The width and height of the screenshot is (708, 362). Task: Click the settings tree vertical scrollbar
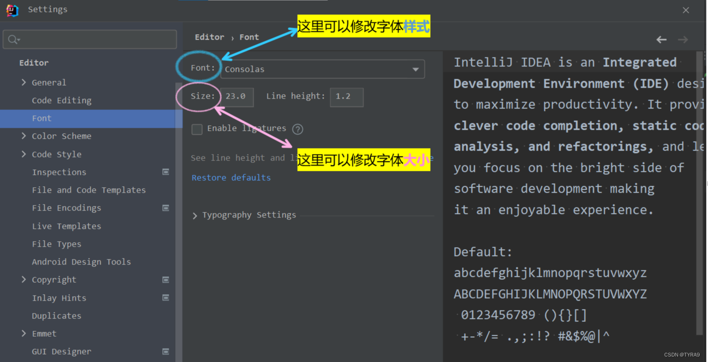pyautogui.click(x=179, y=223)
